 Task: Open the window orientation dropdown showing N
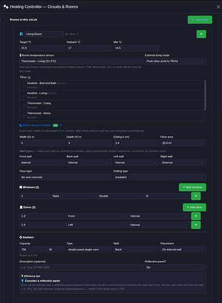167,196
